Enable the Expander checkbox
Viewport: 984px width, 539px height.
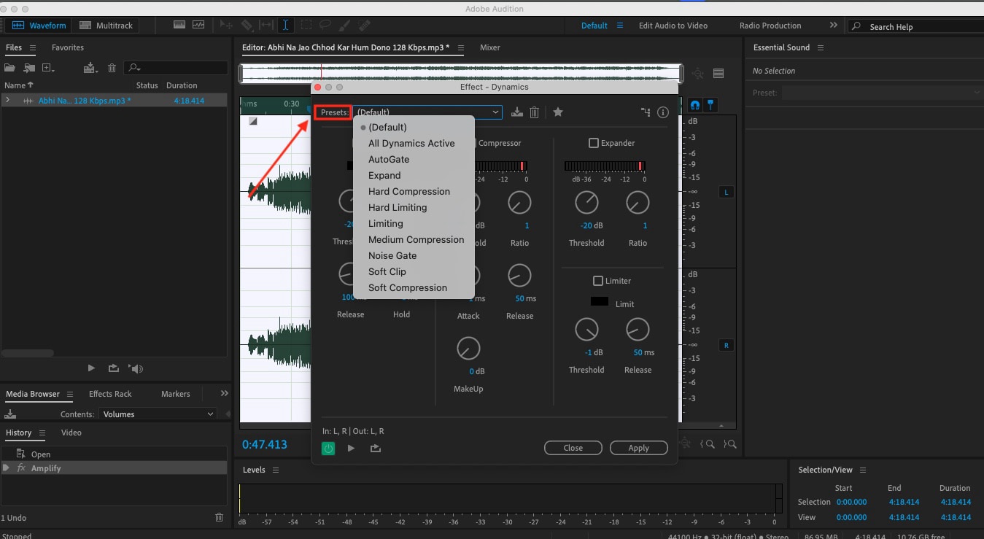[x=594, y=143]
